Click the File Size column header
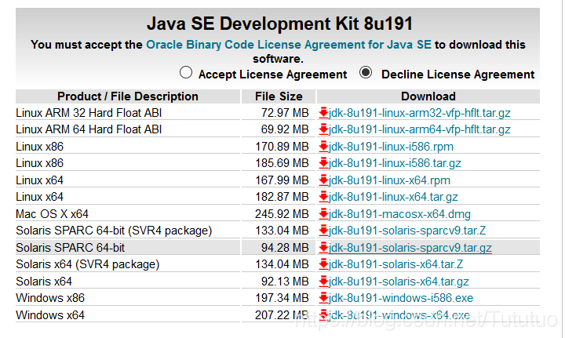Screen dimensions: 565x338 pyautogui.click(x=279, y=96)
